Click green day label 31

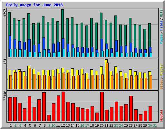coord(155,125)
